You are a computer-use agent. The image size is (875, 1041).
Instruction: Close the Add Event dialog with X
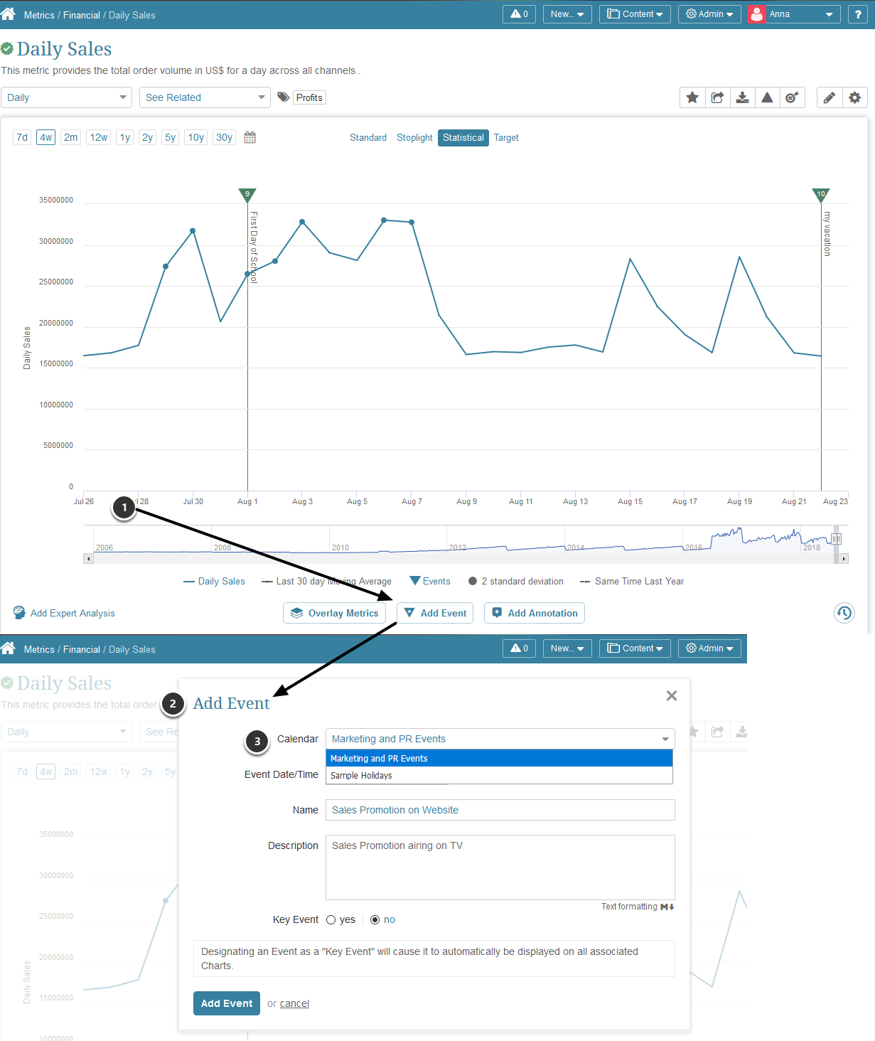(672, 695)
